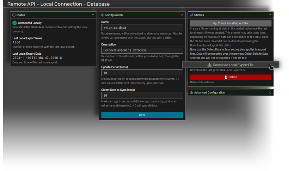The width and height of the screenshot is (289, 171).
Task: Collapse the Utilities panel using its chevron
Action: click(x=270, y=15)
